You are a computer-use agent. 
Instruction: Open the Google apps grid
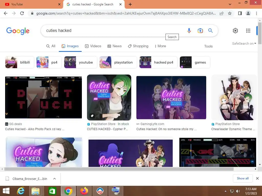point(248,31)
